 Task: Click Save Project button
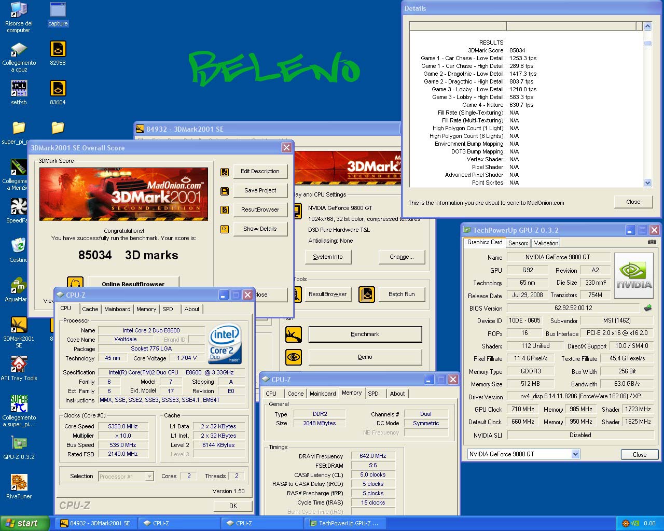pyautogui.click(x=260, y=191)
